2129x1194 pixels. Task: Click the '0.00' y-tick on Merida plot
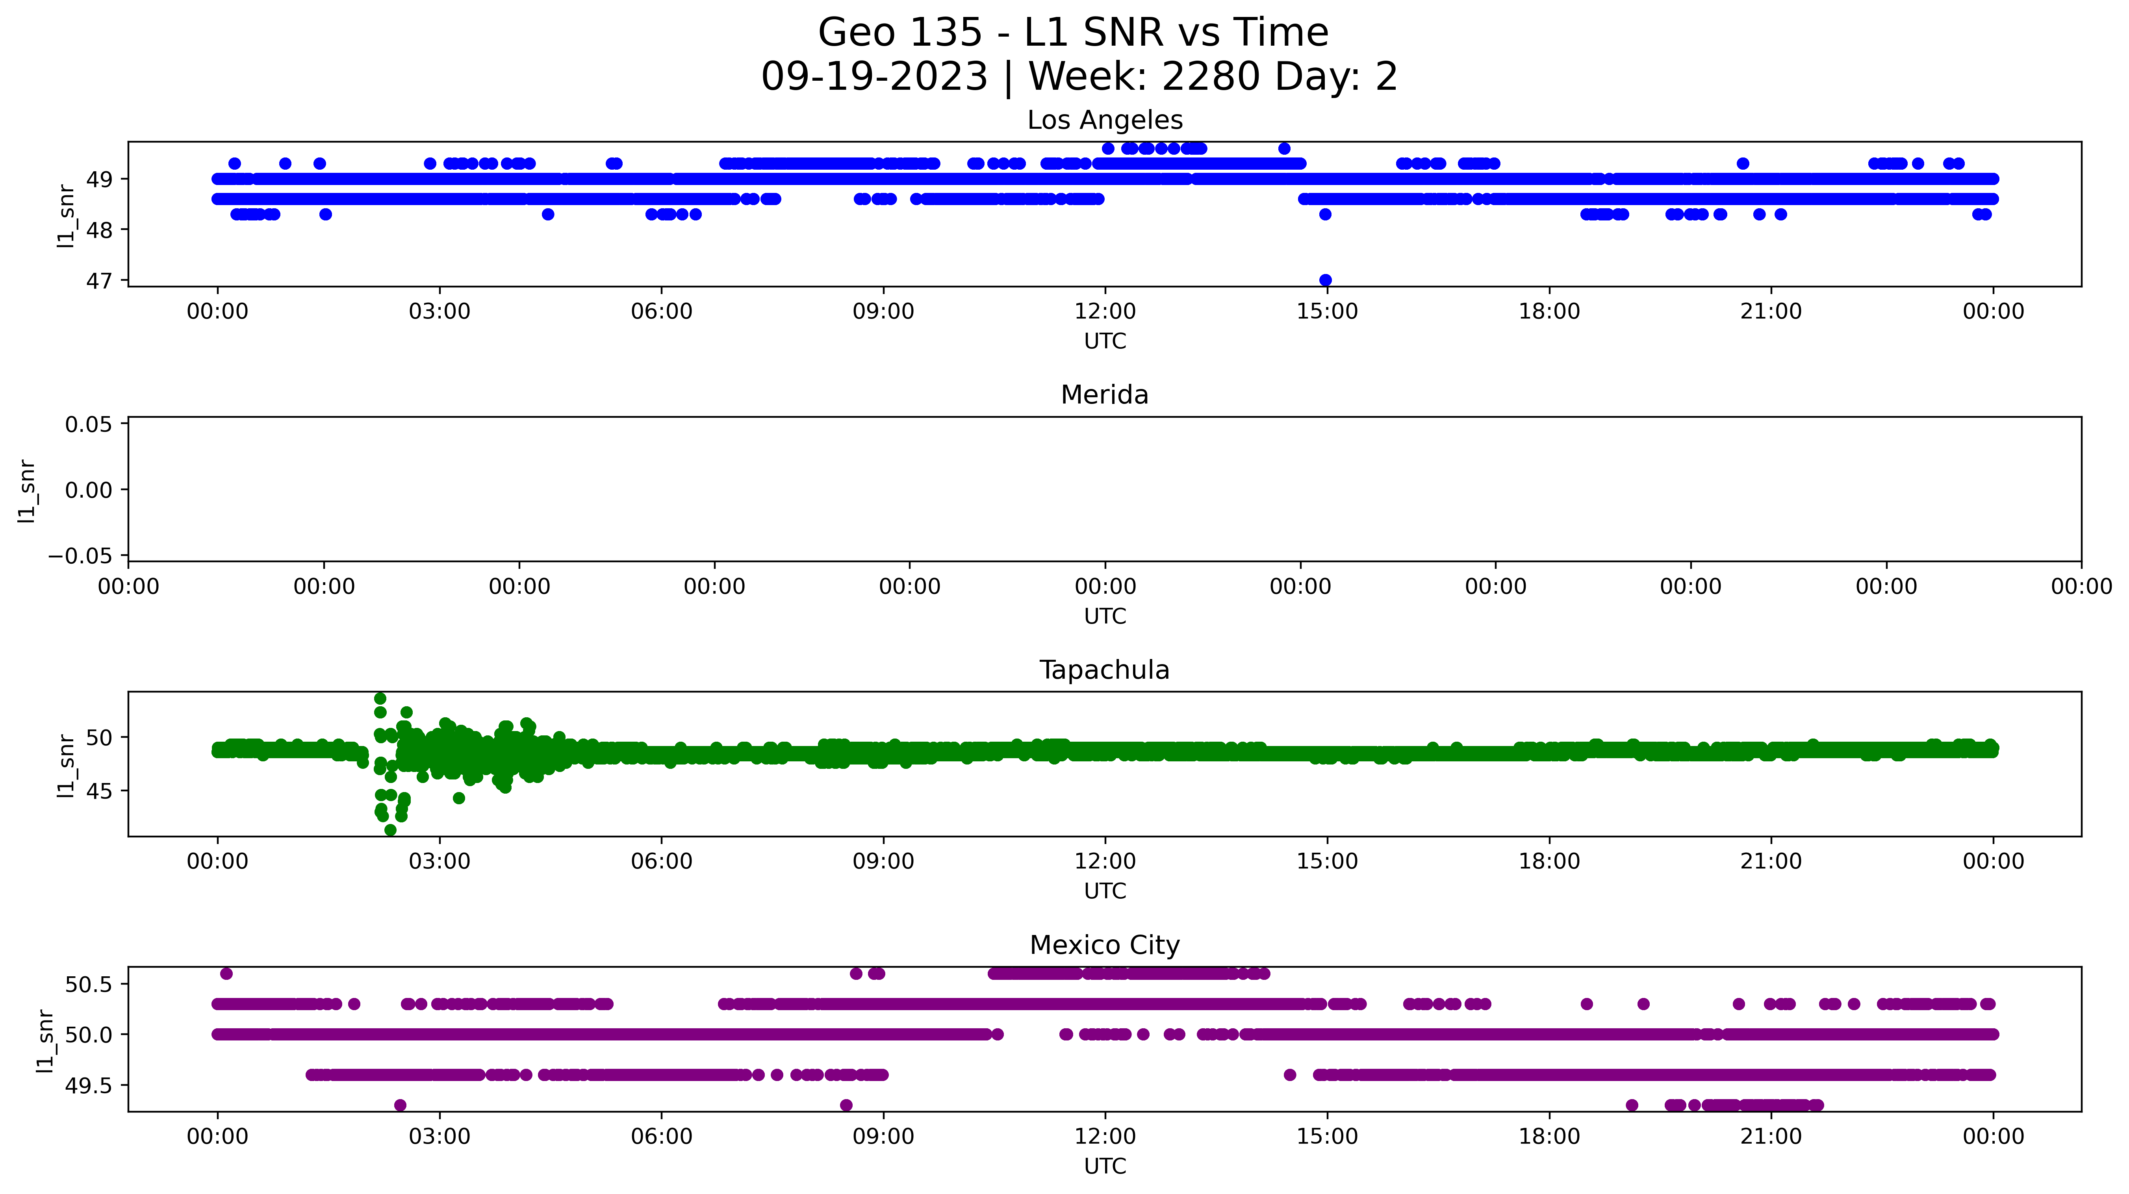point(89,491)
